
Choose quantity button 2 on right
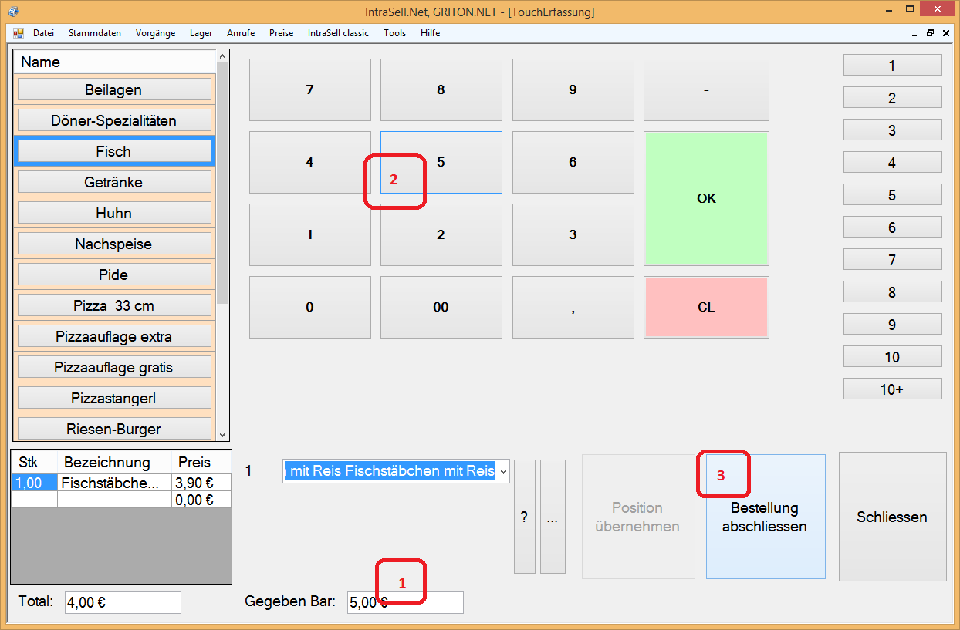(892, 97)
